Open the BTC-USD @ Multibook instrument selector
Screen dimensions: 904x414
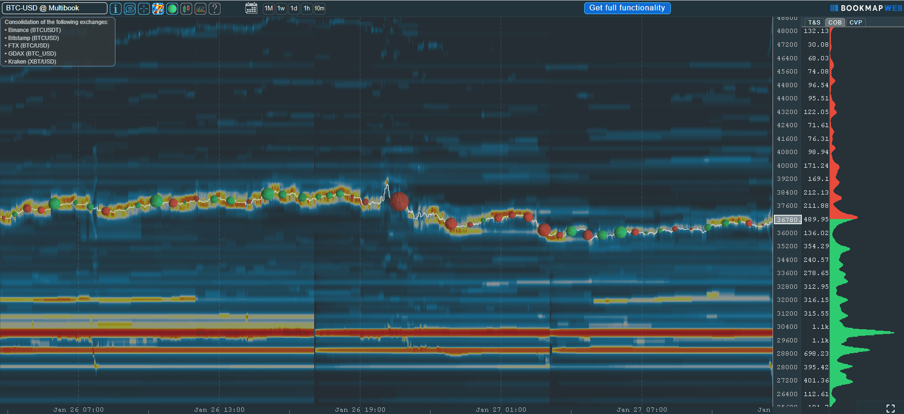point(54,8)
